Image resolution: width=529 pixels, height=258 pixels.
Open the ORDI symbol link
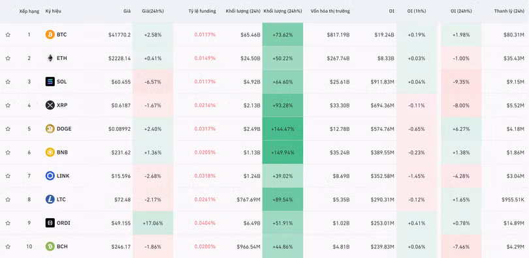(x=63, y=223)
